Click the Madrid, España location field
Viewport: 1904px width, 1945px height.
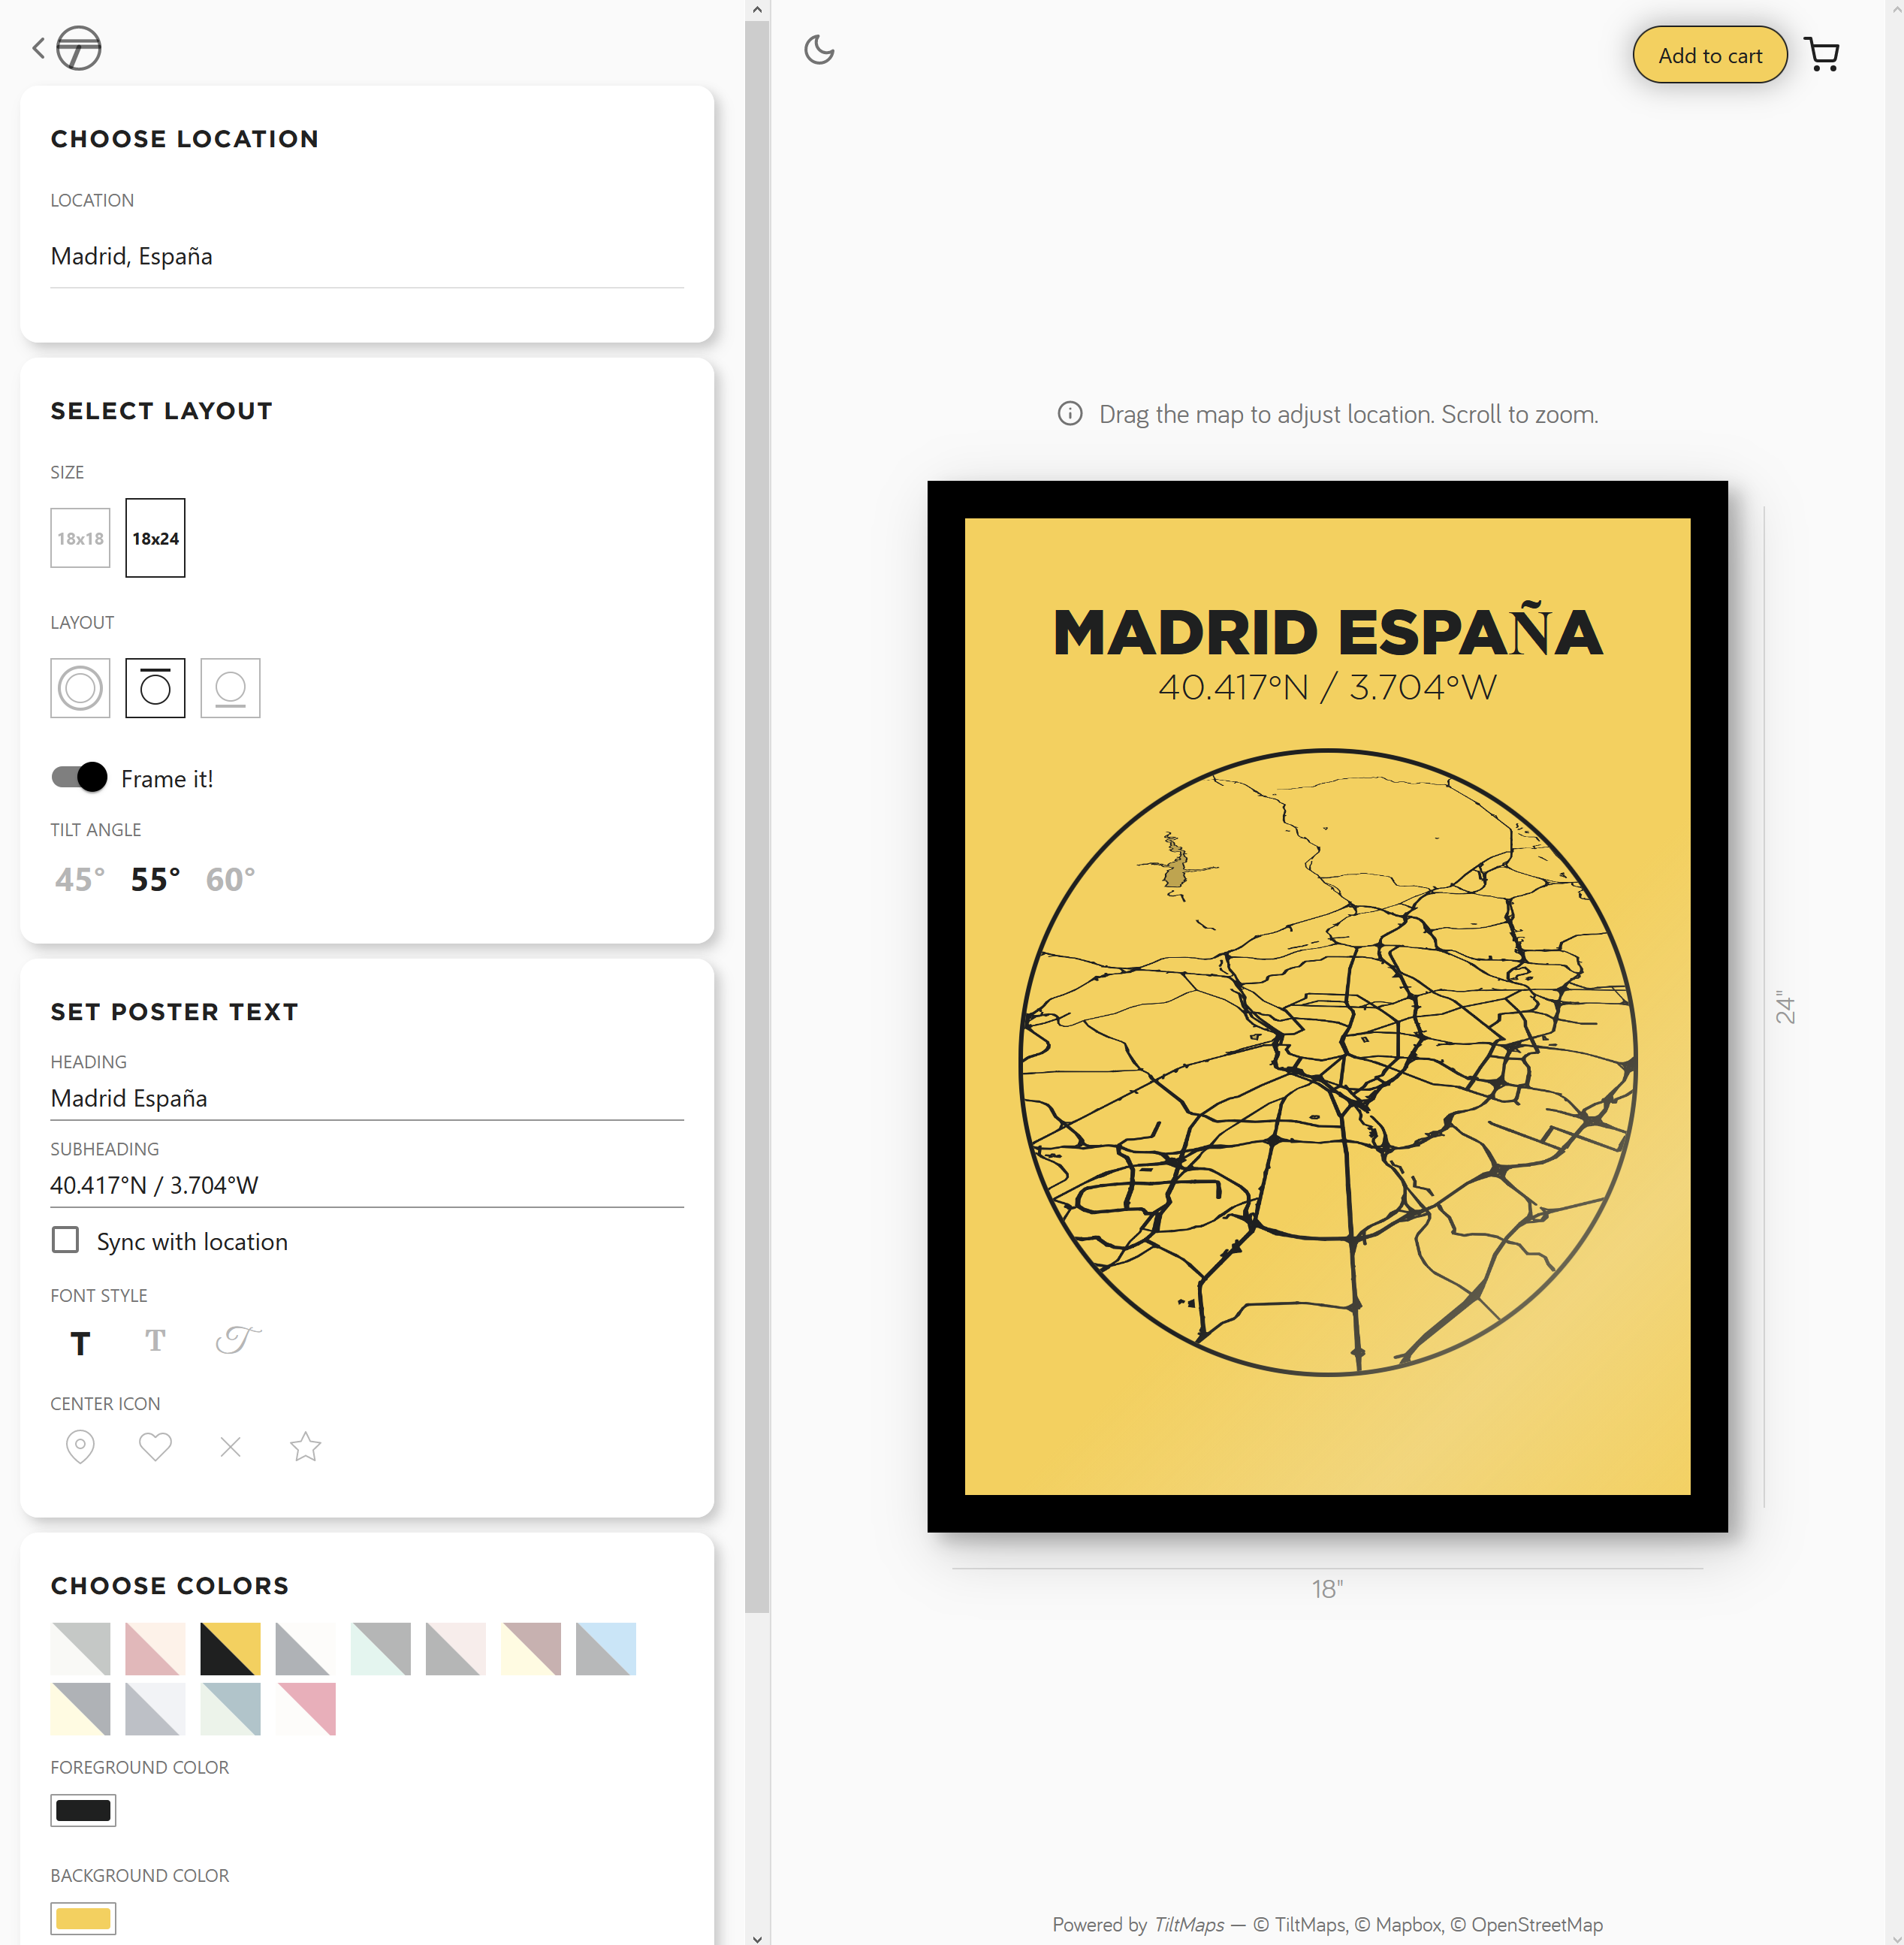(366, 257)
